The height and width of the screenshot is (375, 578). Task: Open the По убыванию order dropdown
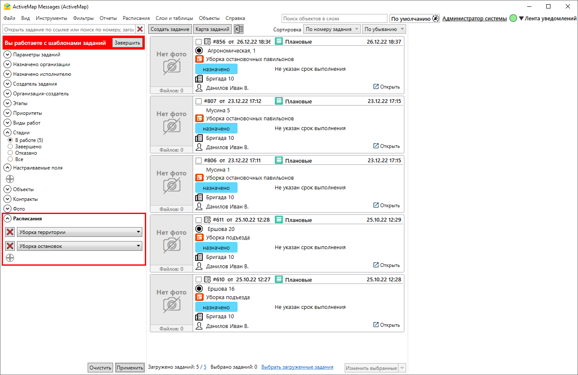384,29
